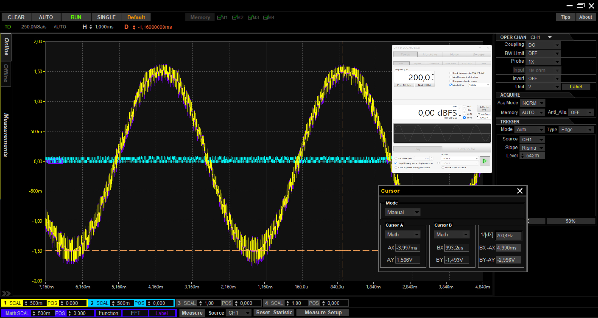
Task: Open the Probe 1X dropdown
Action: [543, 62]
